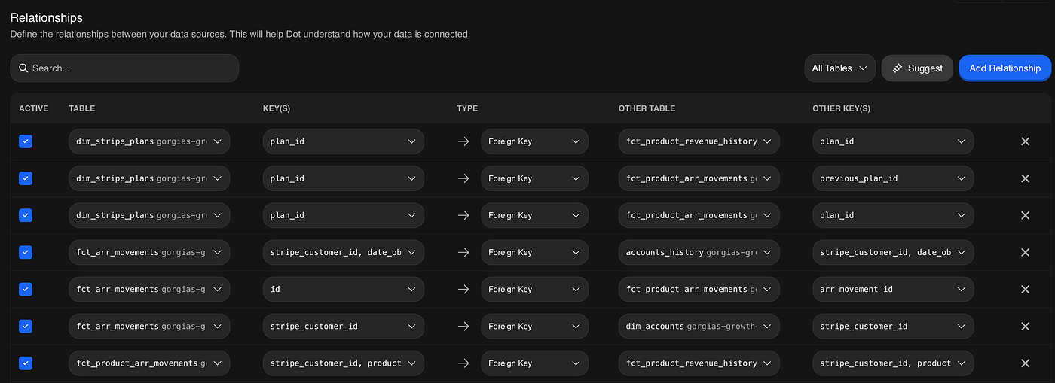Toggle active checkbox for previous_plan_id relationship
Screen dimensions: 1055x383
[26, 178]
